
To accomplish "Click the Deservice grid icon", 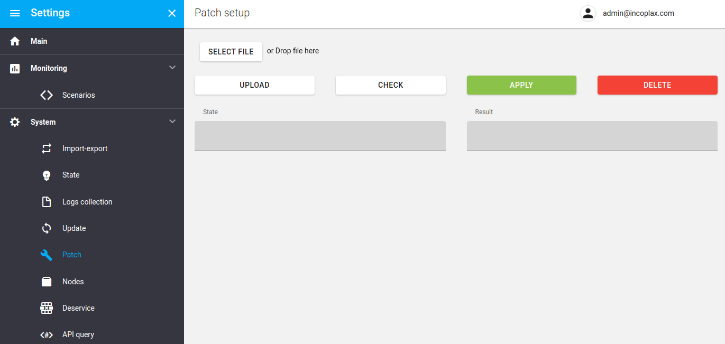I will (47, 308).
